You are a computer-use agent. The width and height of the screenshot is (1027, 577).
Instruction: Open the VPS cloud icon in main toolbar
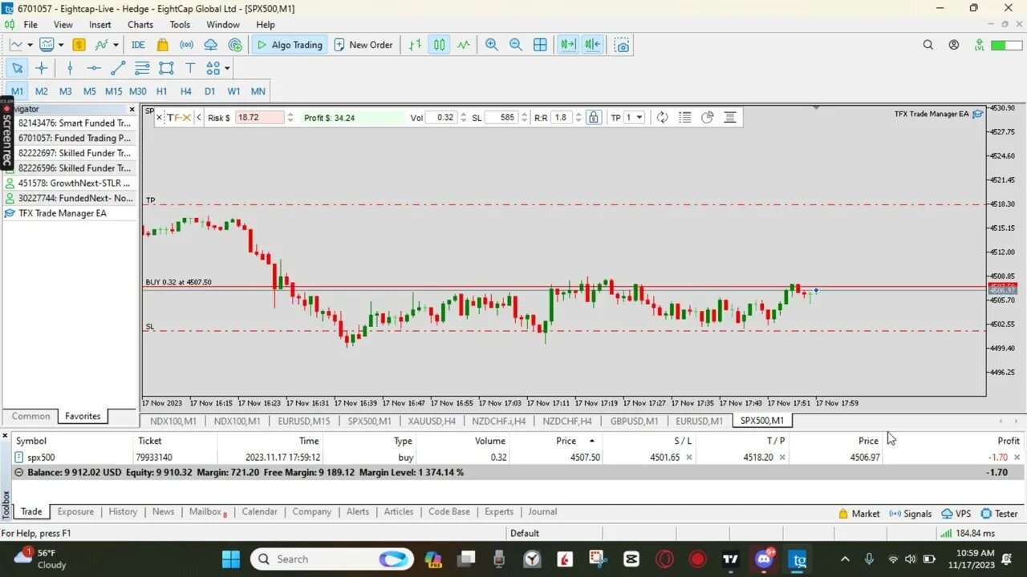(211, 45)
